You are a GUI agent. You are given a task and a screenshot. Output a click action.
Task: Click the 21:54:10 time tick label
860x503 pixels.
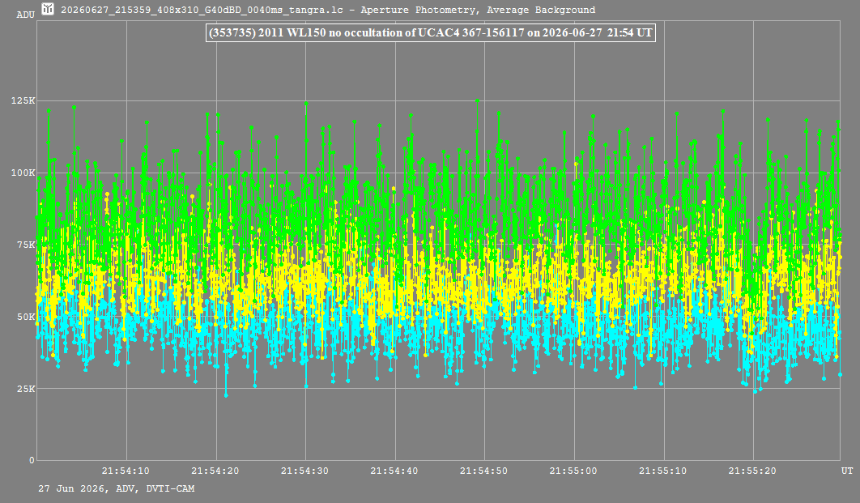[126, 471]
